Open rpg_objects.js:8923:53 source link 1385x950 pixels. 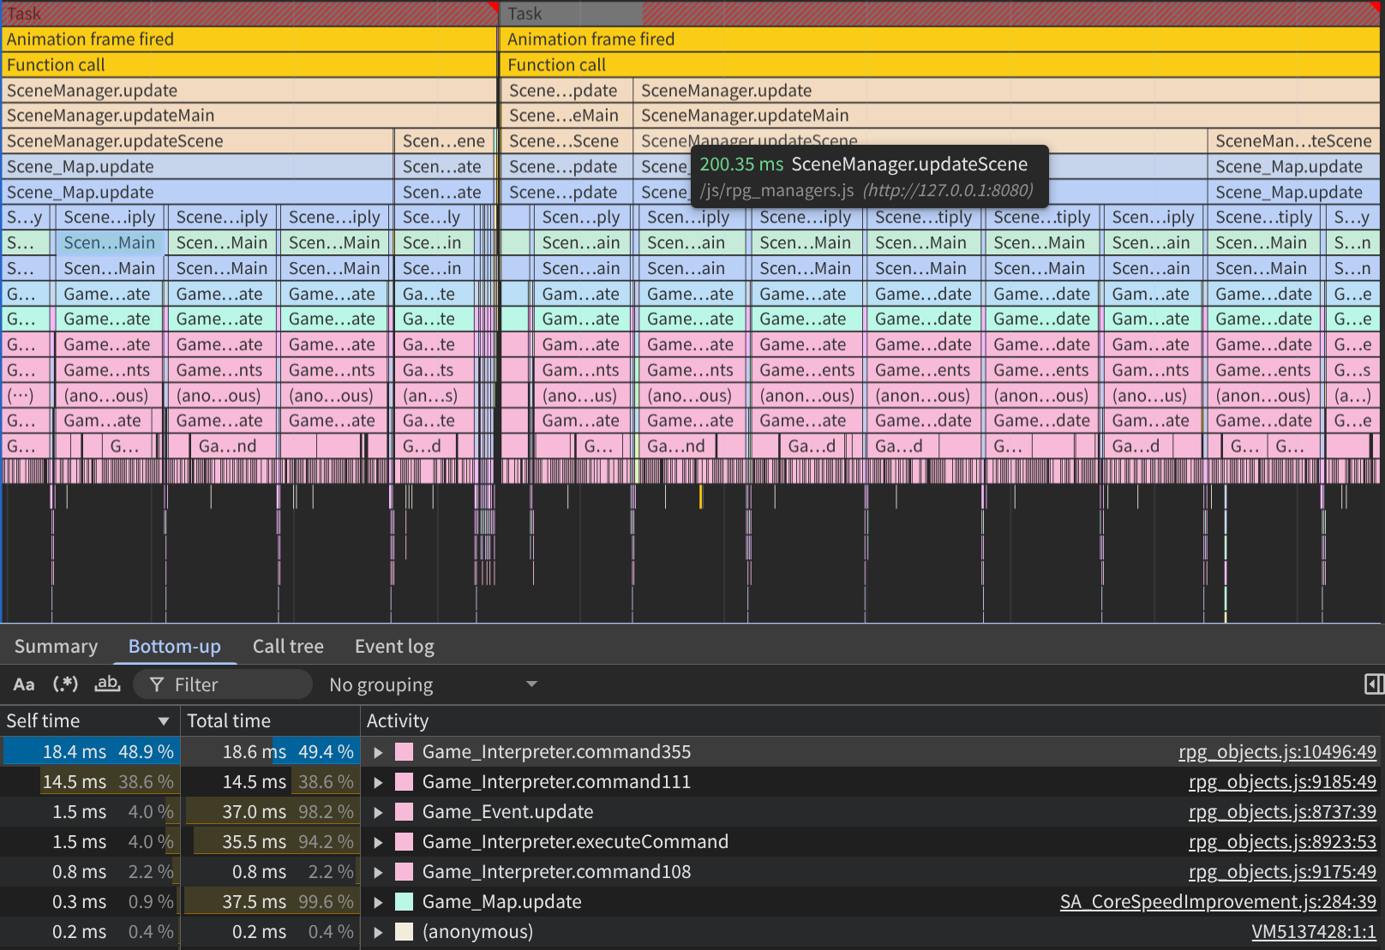click(1282, 842)
